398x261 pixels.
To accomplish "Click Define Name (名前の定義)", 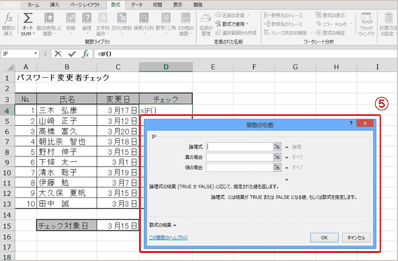I will [x=232, y=15].
